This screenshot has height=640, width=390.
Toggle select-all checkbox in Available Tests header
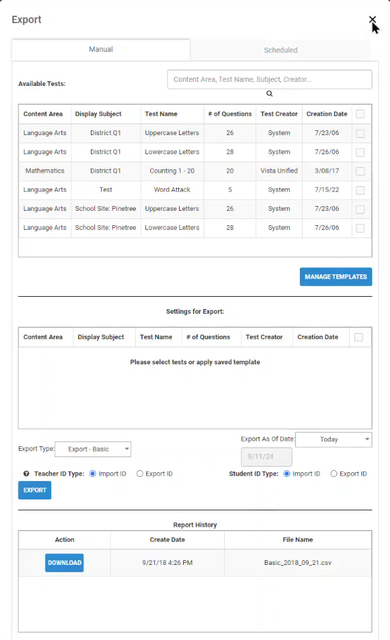point(360,115)
